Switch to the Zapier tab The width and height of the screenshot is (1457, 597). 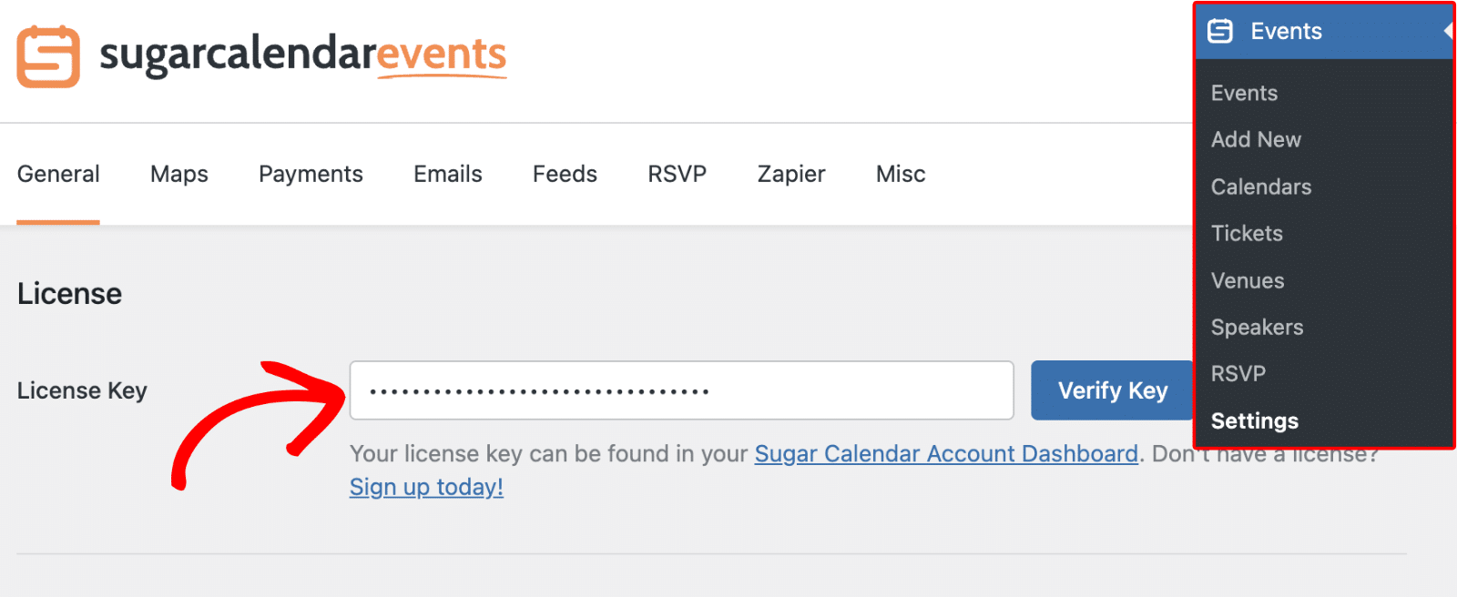point(791,174)
